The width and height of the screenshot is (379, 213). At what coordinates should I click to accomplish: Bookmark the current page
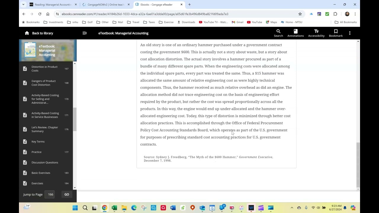pos(336,33)
